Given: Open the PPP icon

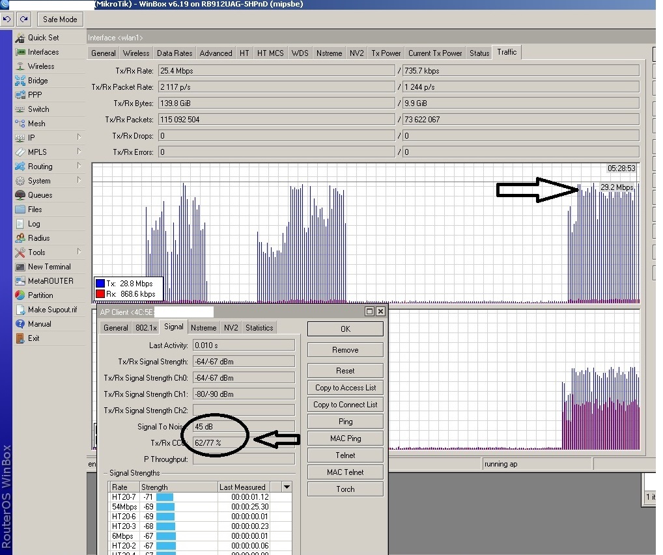Looking at the screenshot, I should [20, 95].
